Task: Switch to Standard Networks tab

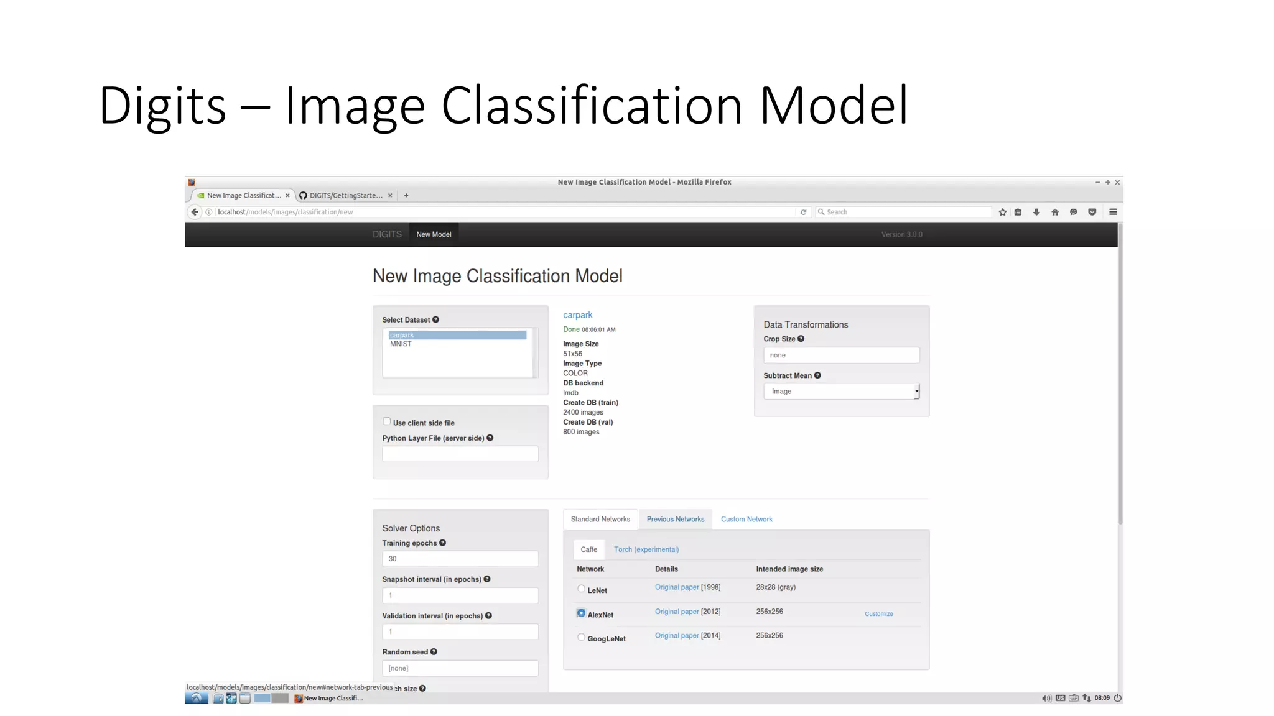Action: point(600,519)
